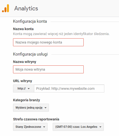Open the http:// protocol dropdown

point(24,88)
